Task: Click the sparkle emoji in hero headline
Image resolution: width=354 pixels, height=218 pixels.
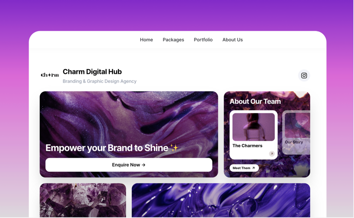Action: tap(174, 148)
